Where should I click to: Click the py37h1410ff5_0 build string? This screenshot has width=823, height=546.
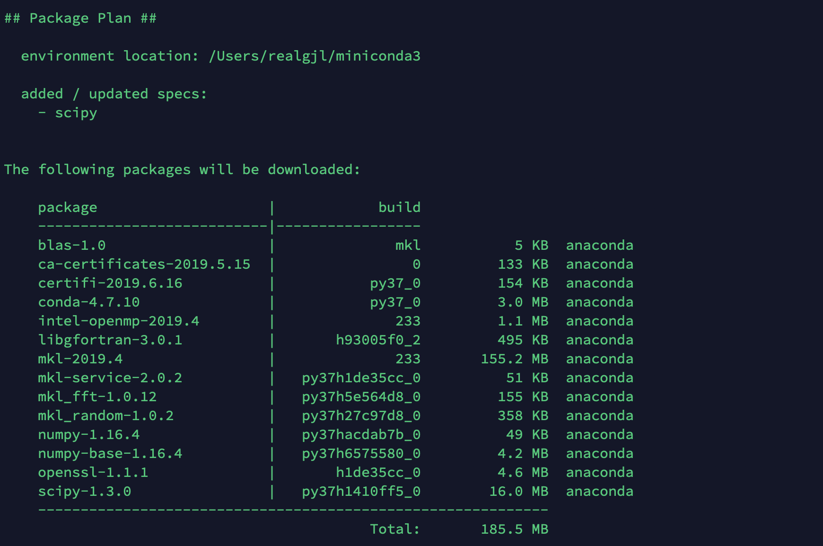(x=361, y=492)
